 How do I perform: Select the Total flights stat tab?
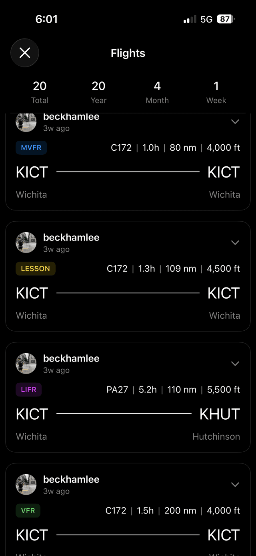coord(40,92)
